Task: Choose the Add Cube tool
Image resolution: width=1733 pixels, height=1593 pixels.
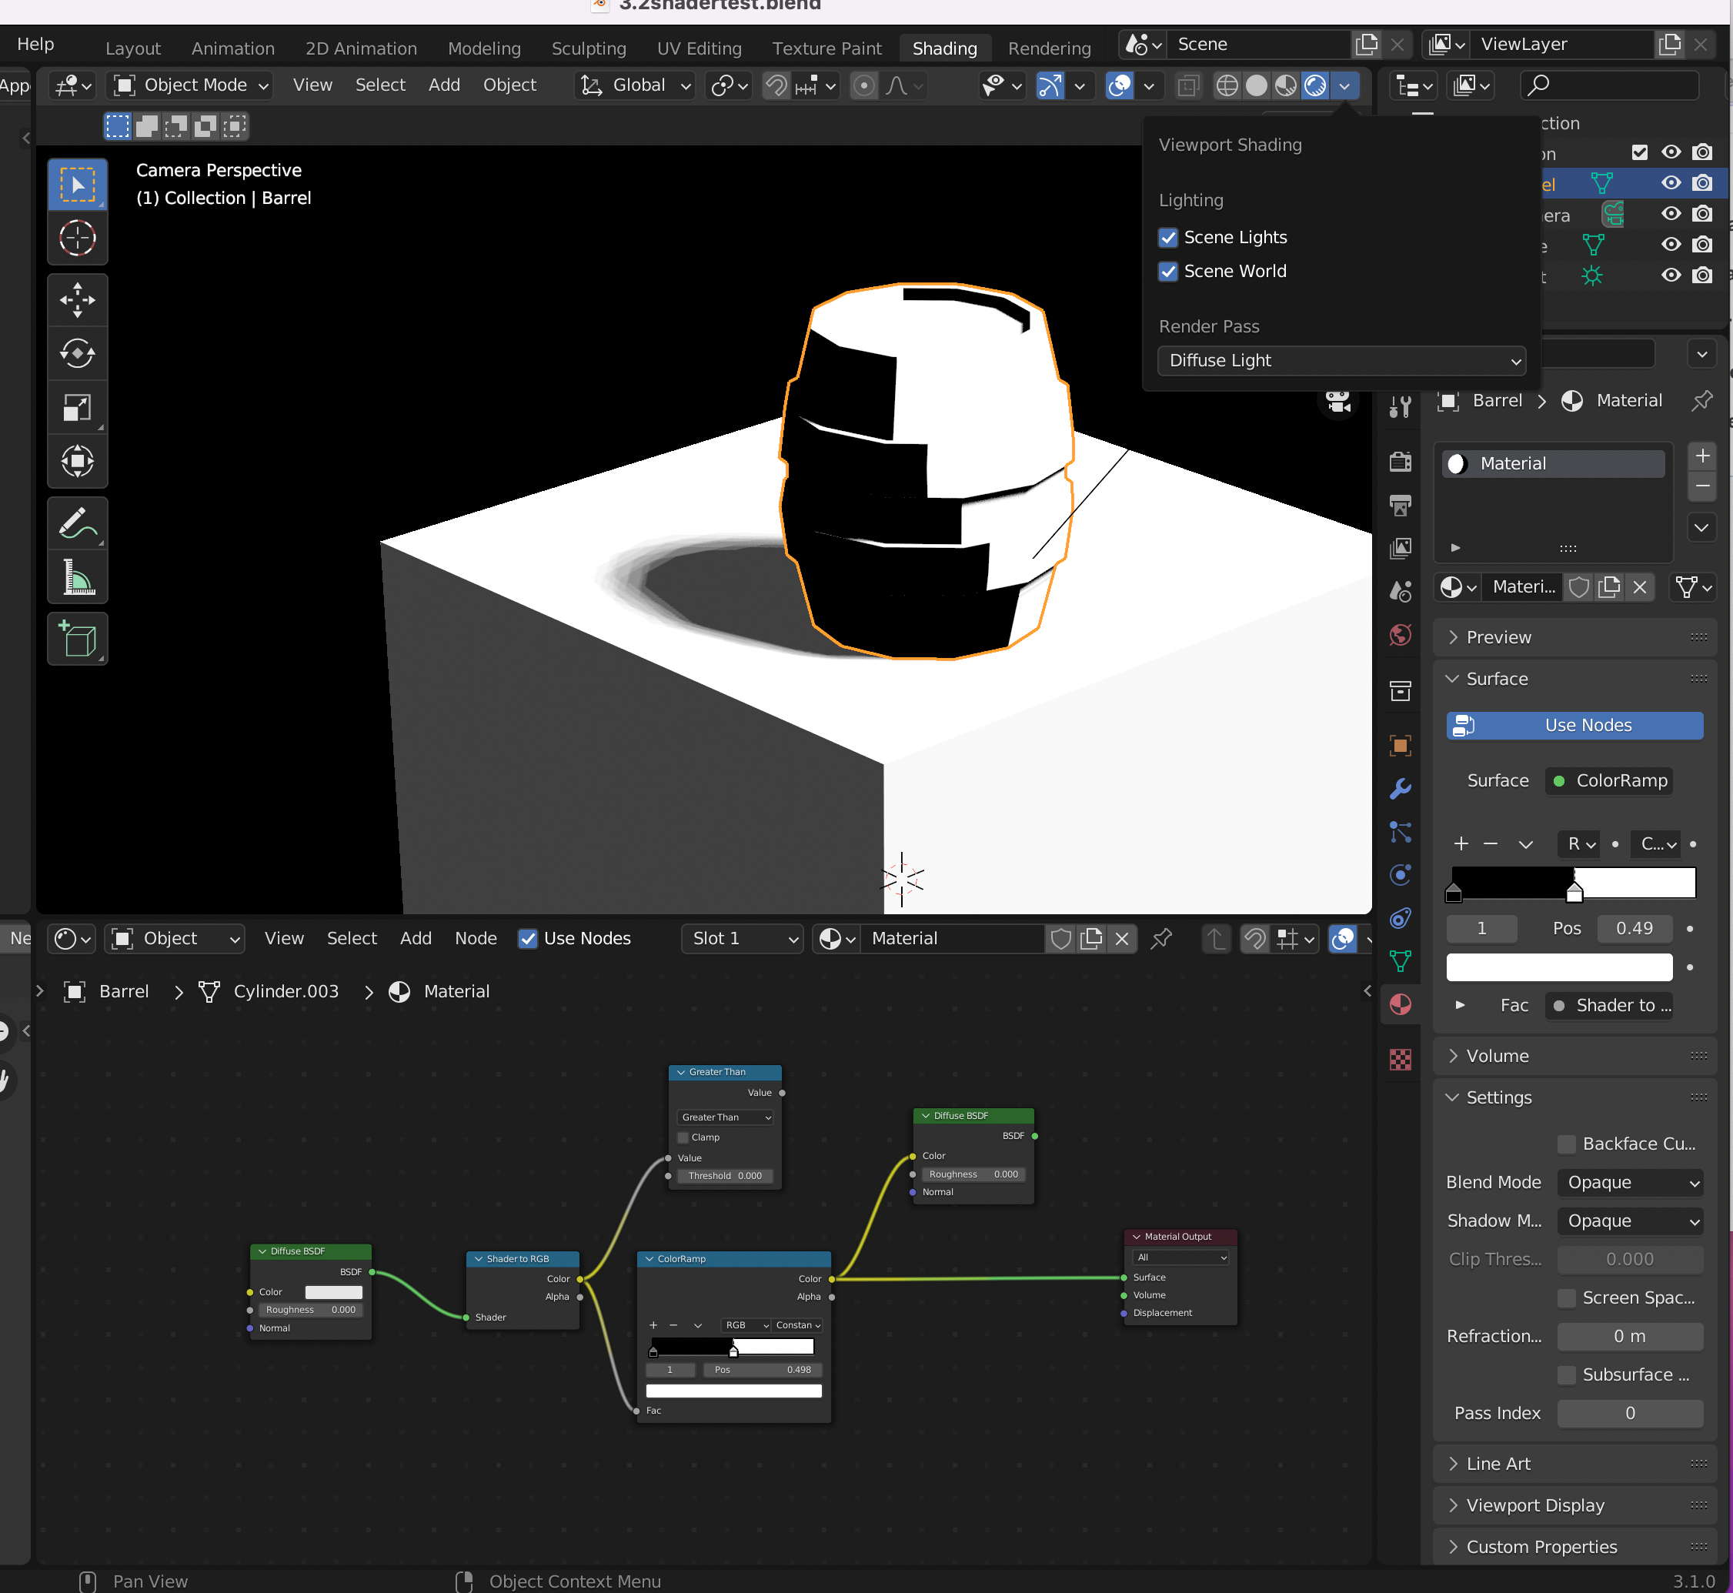Action: (78, 639)
